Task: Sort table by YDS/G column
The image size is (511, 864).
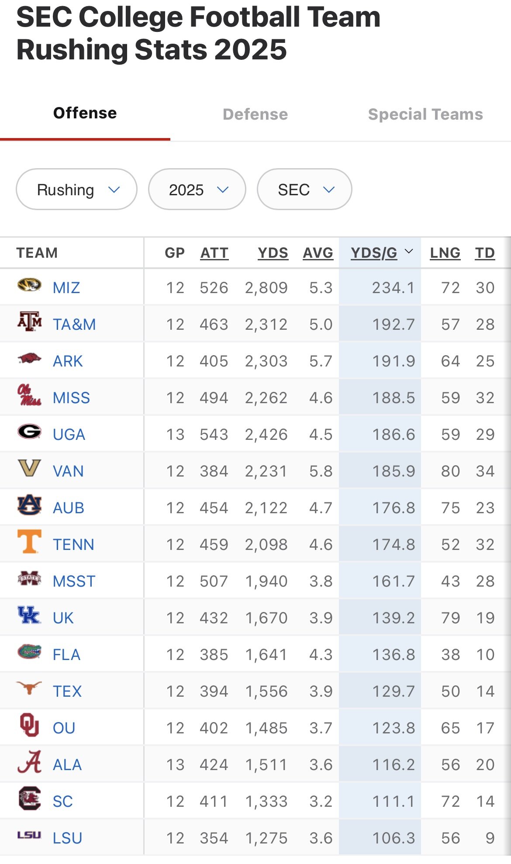Action: pos(374,253)
